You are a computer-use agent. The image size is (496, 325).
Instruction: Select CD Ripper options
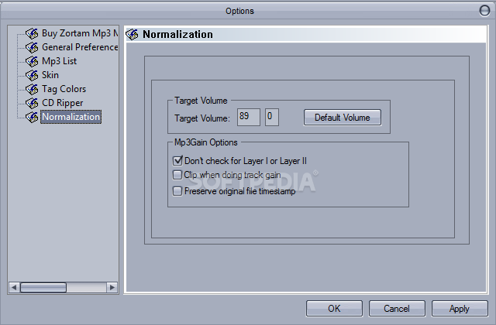pyautogui.click(x=62, y=103)
